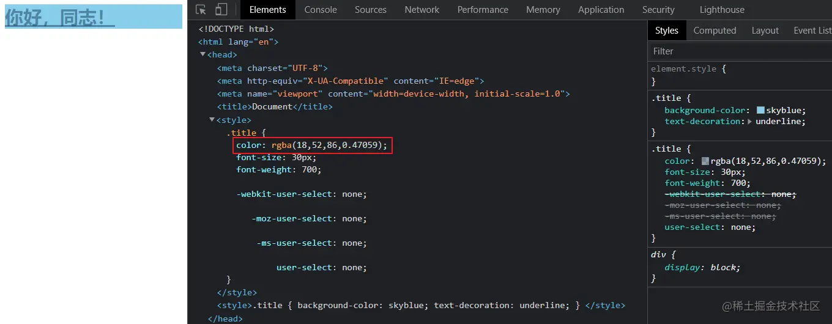Open the rgba(18,52,86) color swatch
This screenshot has height=324, width=832.
coord(705,161)
